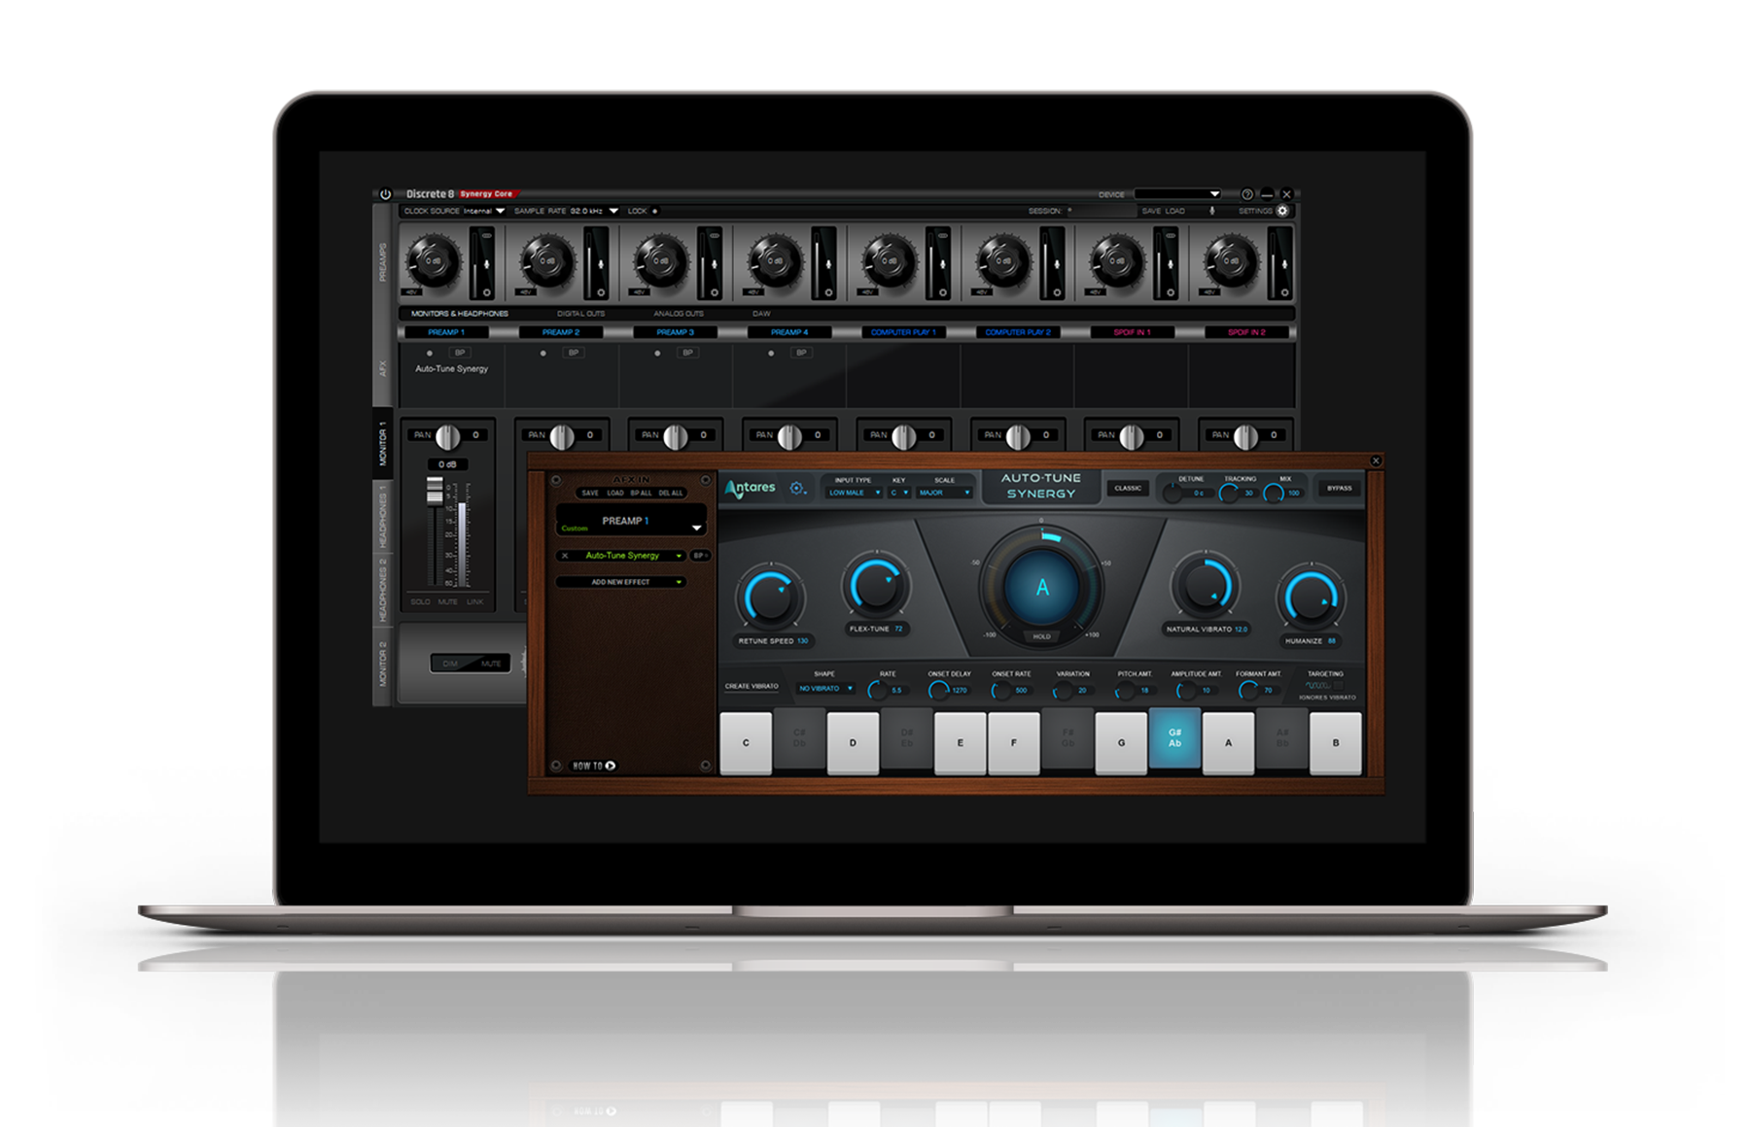Toggle the BP button next to Auto-Tune Synergy effect

tap(700, 556)
